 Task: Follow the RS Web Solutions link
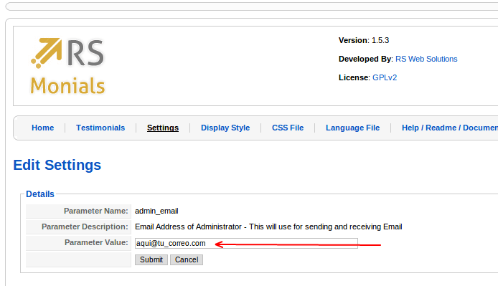[x=426, y=59]
